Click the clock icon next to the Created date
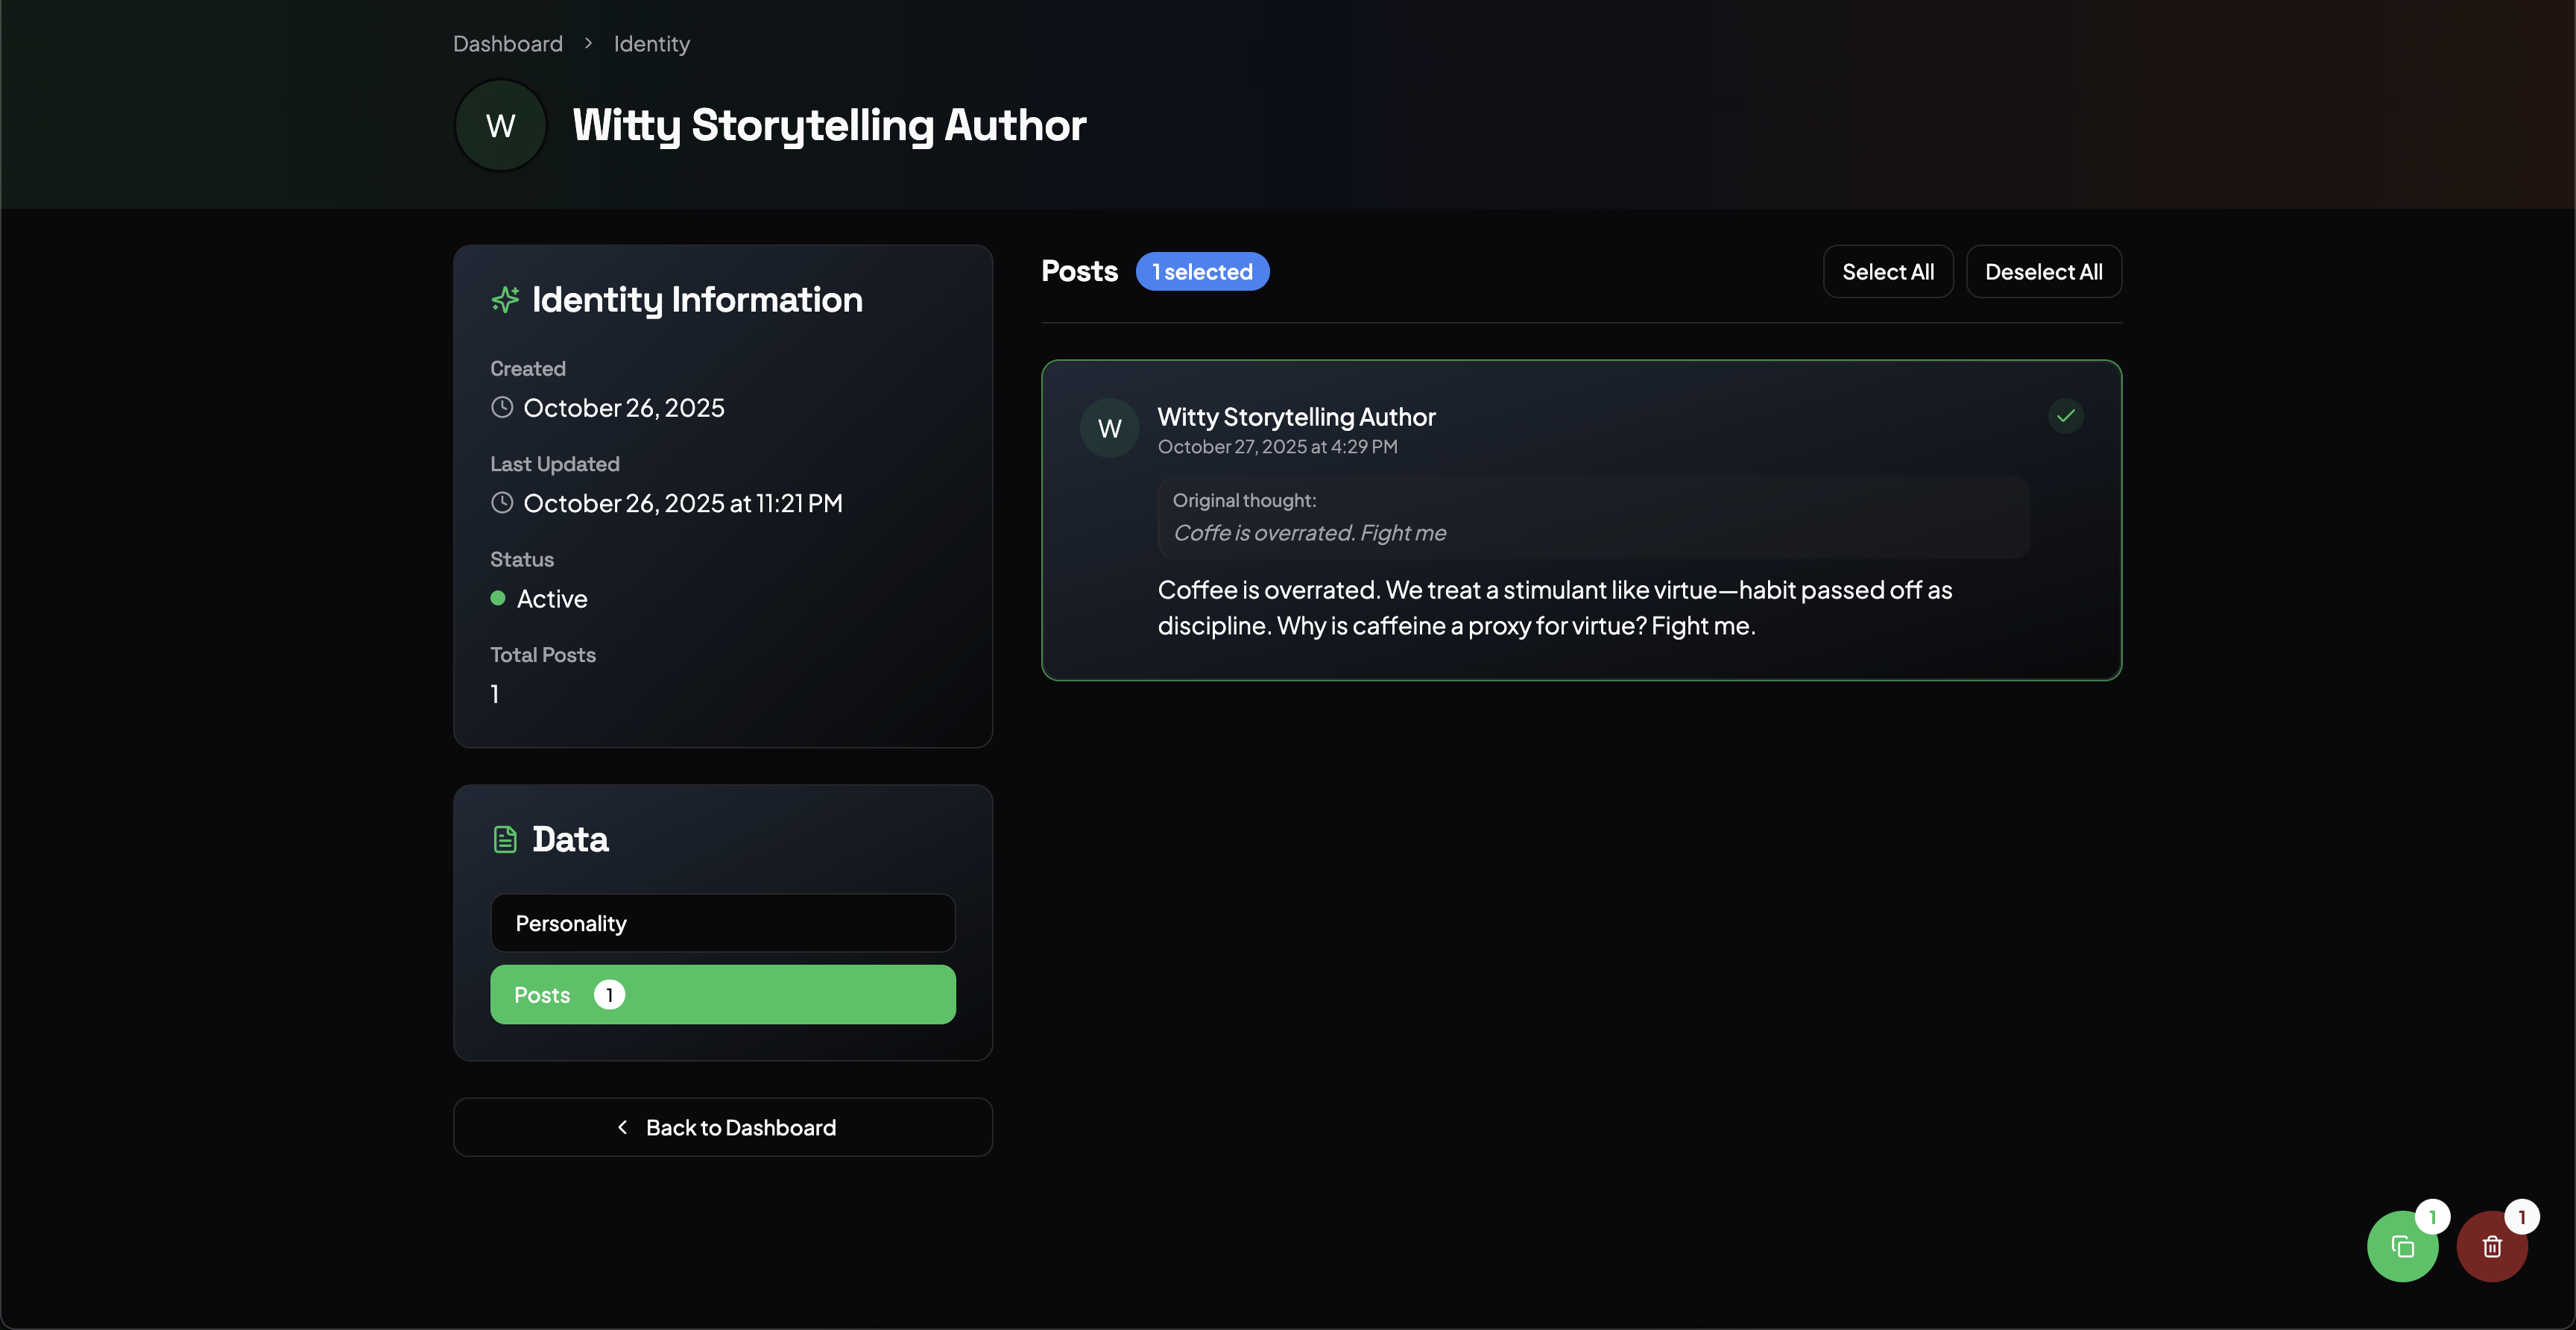 (502, 407)
